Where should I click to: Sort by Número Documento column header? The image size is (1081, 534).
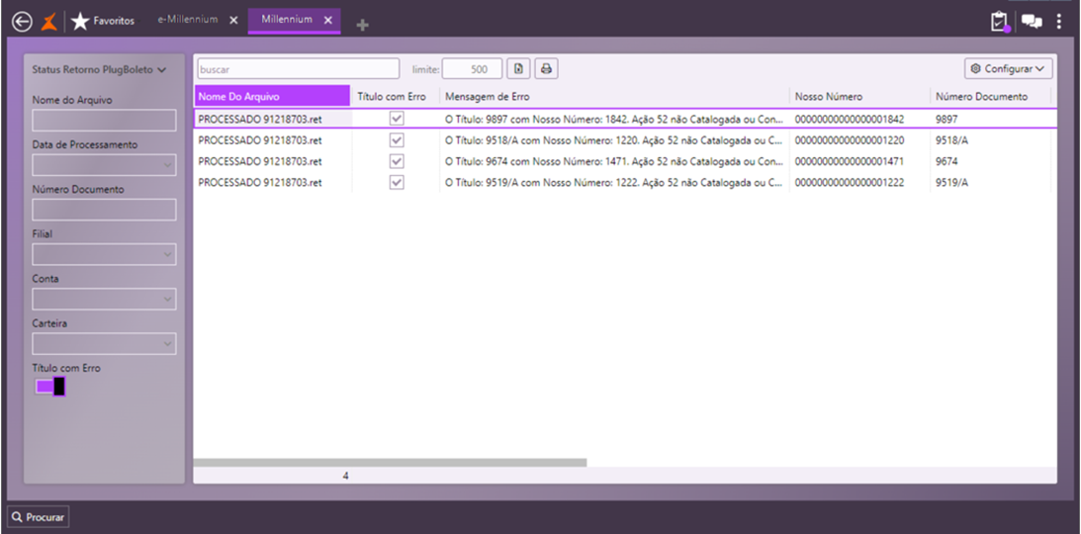[x=990, y=97]
